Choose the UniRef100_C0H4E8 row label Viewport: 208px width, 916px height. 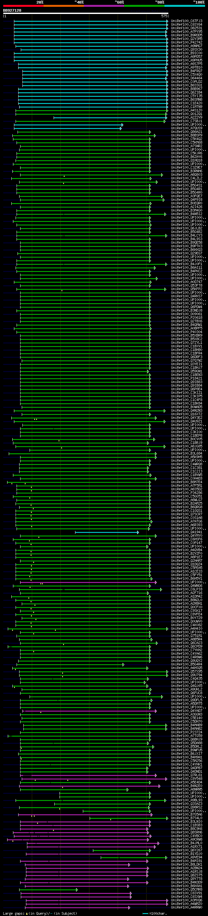click(x=187, y=479)
